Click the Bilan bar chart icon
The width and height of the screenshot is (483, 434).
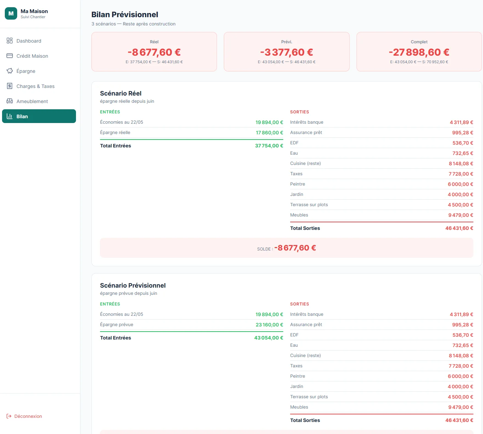(x=10, y=116)
